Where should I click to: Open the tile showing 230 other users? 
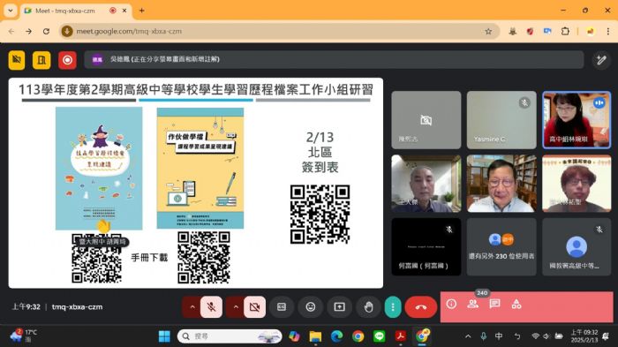tap(501, 247)
